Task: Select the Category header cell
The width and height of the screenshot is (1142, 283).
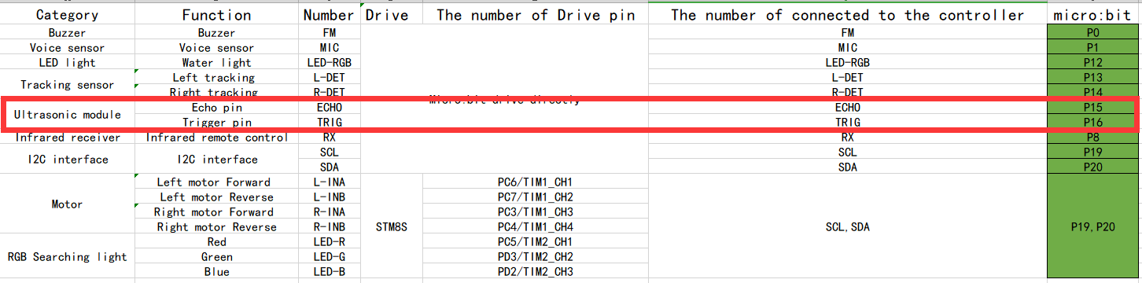Action: pyautogui.click(x=68, y=15)
